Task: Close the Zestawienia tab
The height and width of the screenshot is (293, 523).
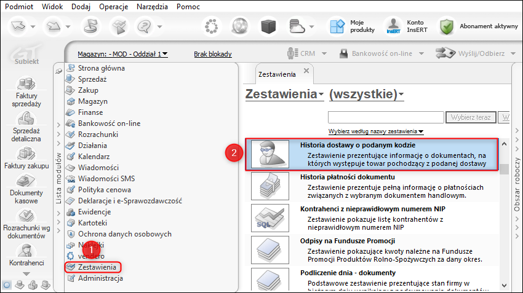Action: [x=306, y=71]
